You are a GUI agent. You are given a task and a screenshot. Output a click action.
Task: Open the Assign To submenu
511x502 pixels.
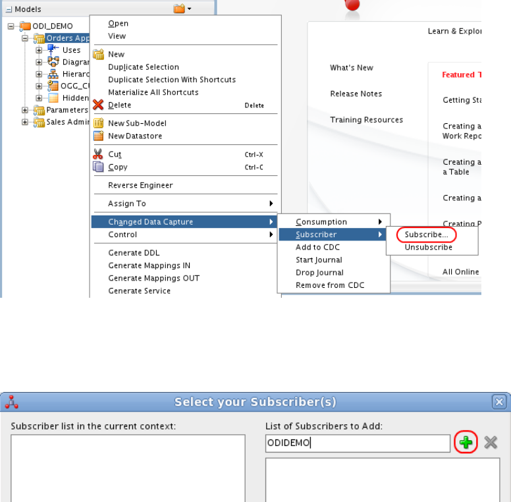185,204
